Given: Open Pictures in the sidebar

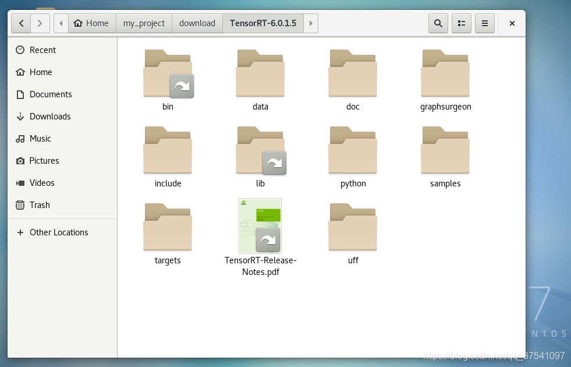Looking at the screenshot, I should click(x=62, y=161).
